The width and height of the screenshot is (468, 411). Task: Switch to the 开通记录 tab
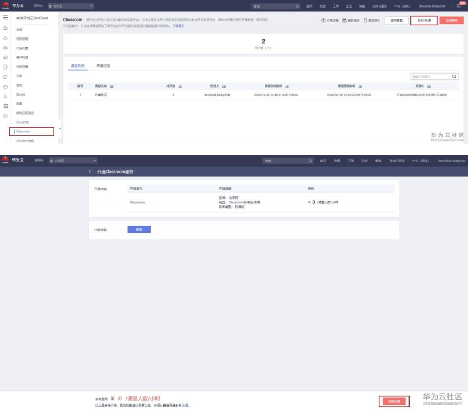click(103, 65)
